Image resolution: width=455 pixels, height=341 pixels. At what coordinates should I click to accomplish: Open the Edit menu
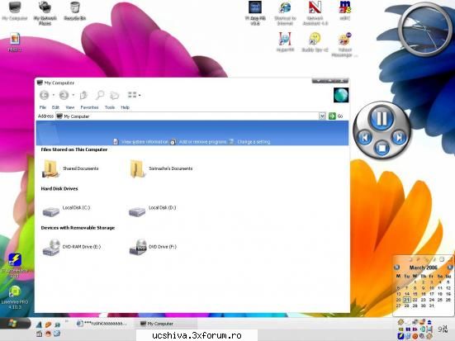(x=55, y=107)
